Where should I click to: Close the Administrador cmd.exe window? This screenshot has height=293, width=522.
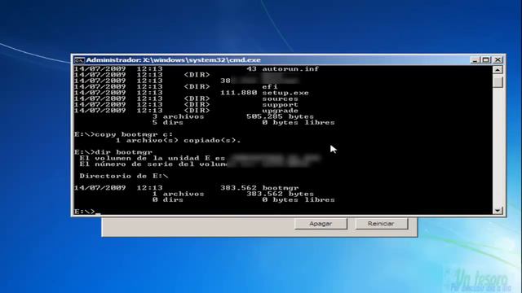click(498, 59)
